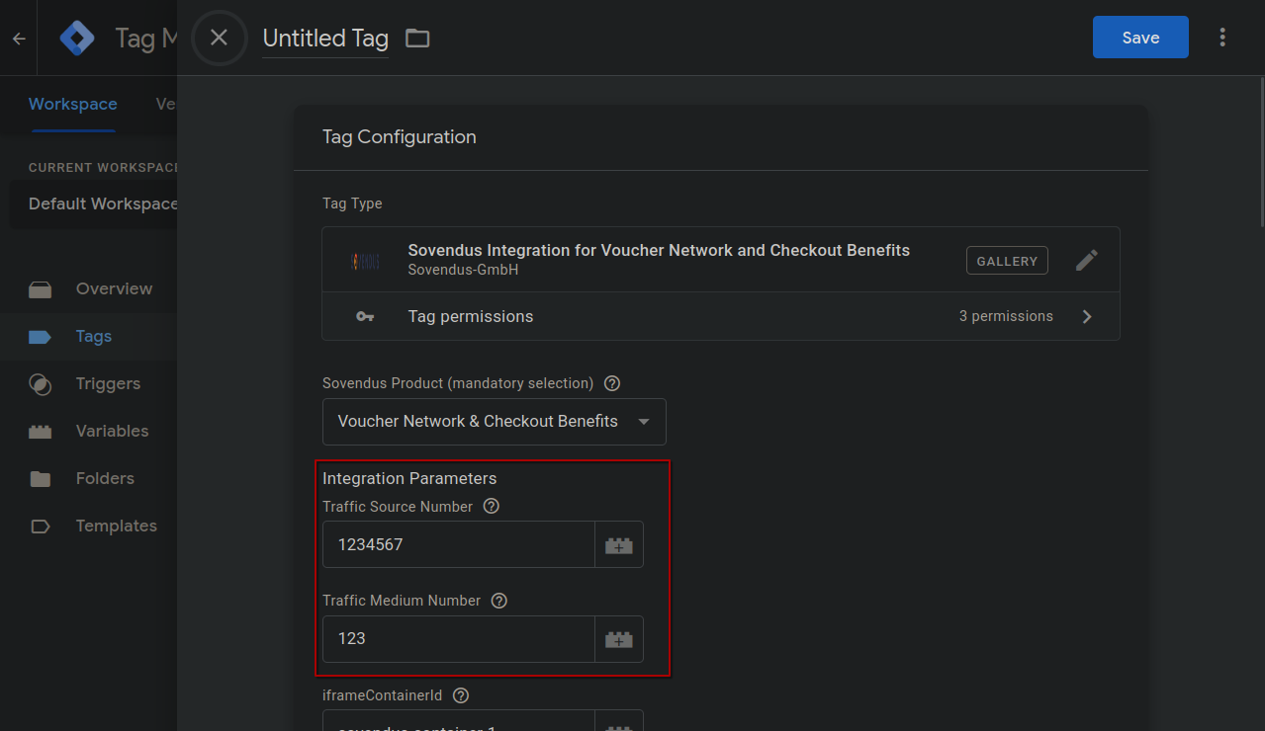Open help icon for Traffic Medium Number

[x=498, y=601]
